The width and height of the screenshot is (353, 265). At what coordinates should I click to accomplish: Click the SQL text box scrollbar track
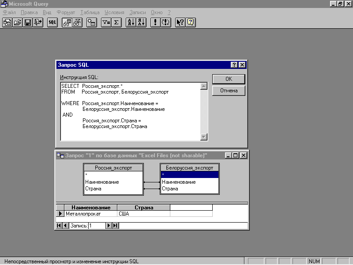click(204, 112)
